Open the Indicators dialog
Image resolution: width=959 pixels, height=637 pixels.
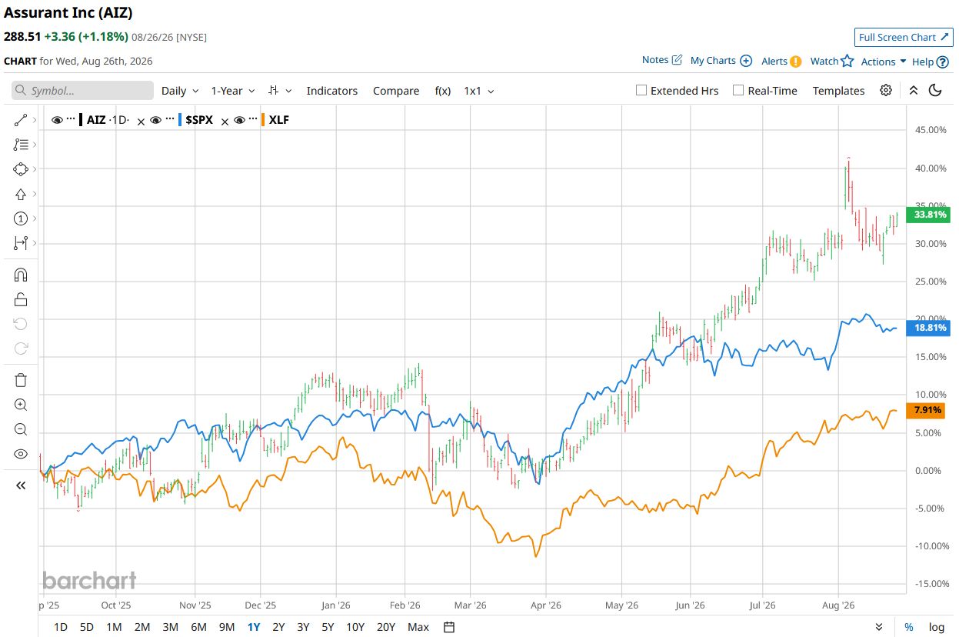coord(332,91)
